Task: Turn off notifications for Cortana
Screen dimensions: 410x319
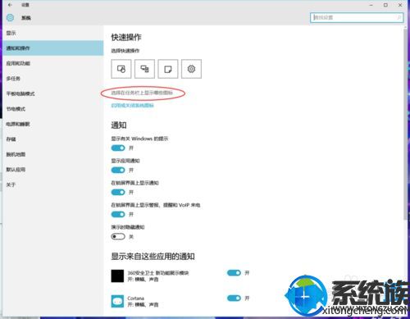Action: pos(234,298)
